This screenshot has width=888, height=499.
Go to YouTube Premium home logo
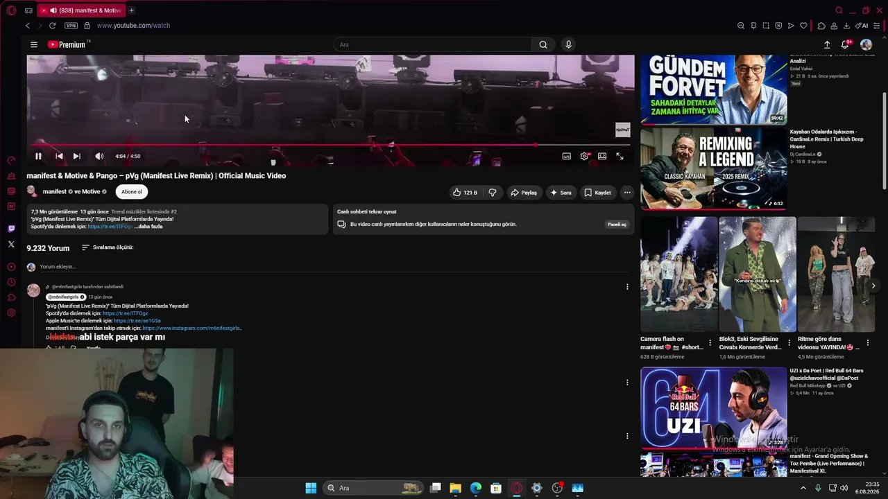click(67, 44)
